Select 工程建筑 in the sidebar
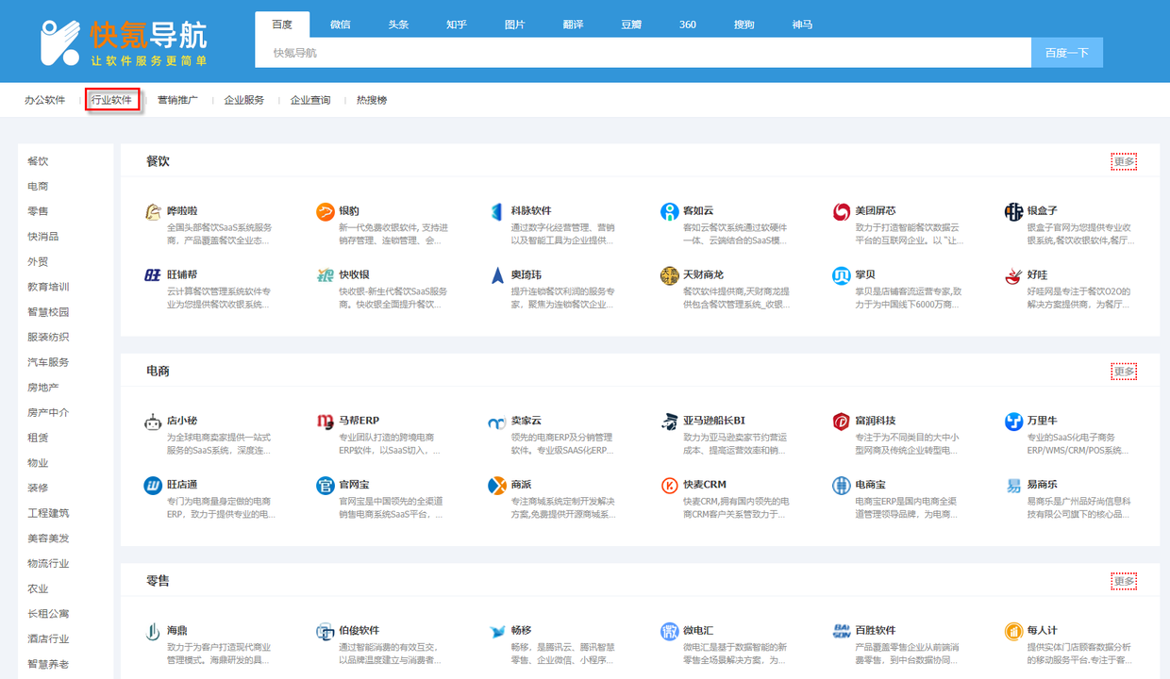 (x=48, y=513)
